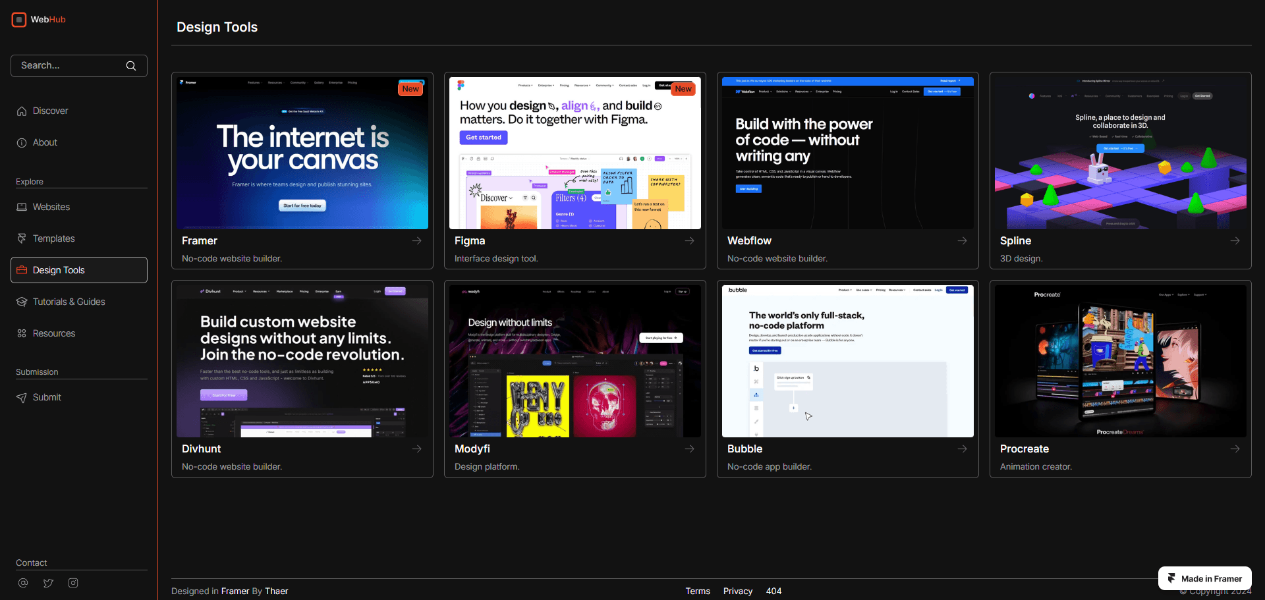The width and height of the screenshot is (1265, 600).
Task: Click the New badge on the Framer card
Action: [x=410, y=89]
